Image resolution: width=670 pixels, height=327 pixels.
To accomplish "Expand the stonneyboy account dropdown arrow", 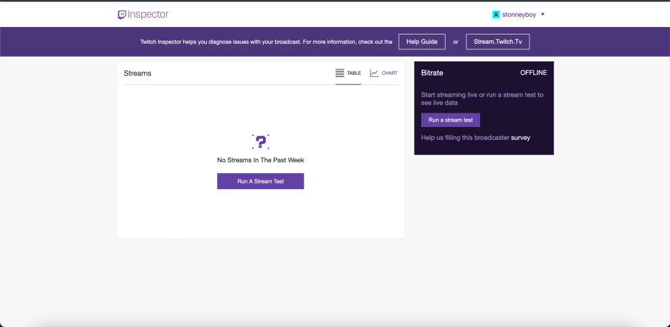I will (543, 14).
